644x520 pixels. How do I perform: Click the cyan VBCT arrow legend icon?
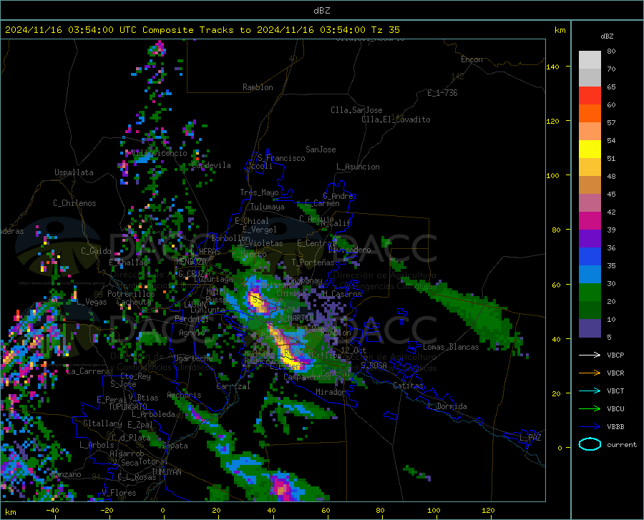tap(590, 391)
